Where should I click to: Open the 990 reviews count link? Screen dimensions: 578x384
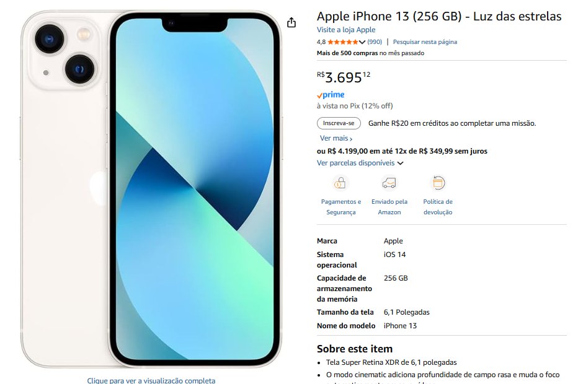(x=375, y=42)
